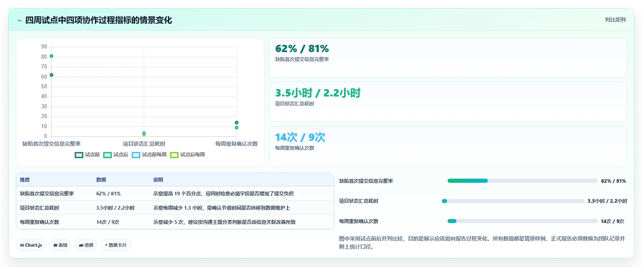Click table cell 每周重复确认次数
Image resolution: width=643 pixels, height=267 pixels.
coord(40,222)
